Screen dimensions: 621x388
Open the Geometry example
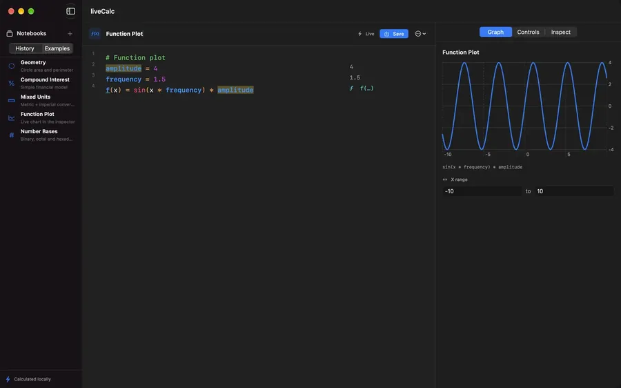coord(41,66)
